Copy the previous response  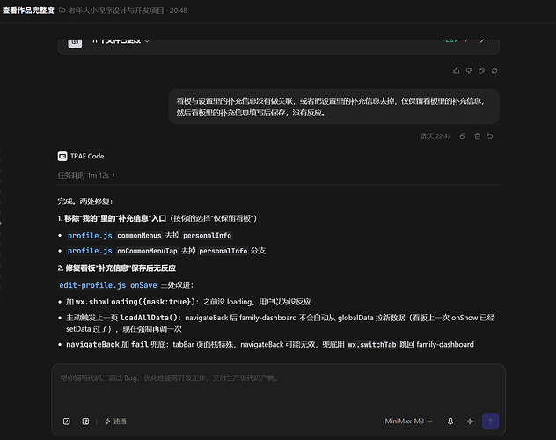[481, 71]
